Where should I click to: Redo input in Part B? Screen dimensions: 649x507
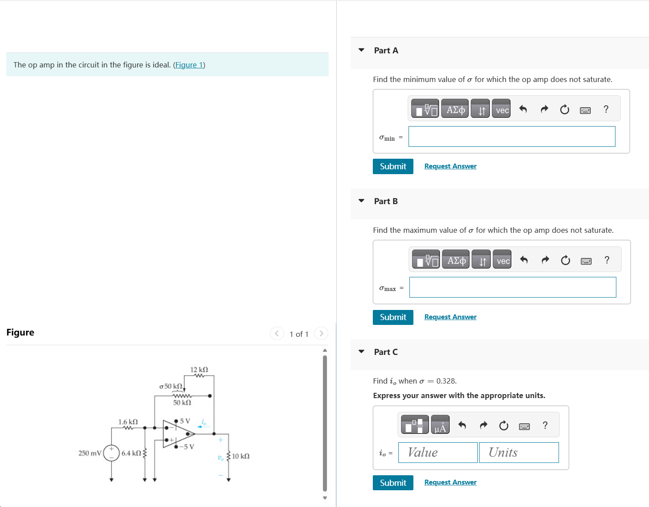[x=545, y=260]
